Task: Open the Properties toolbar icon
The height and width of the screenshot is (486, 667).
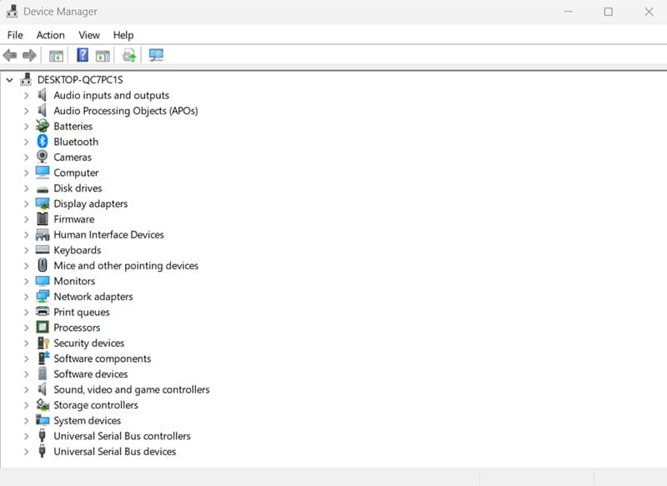Action: [102, 55]
